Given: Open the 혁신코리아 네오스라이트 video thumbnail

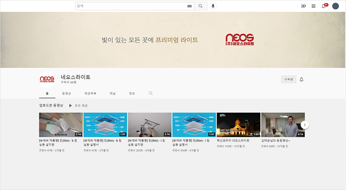Looking at the screenshot, I should tap(238, 125).
